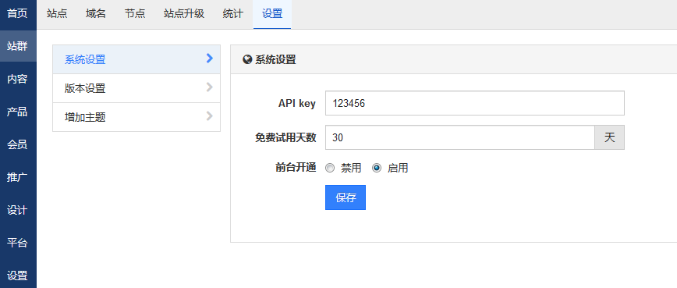
Task: Focus the 免费试用天数 input field
Action: (x=460, y=137)
